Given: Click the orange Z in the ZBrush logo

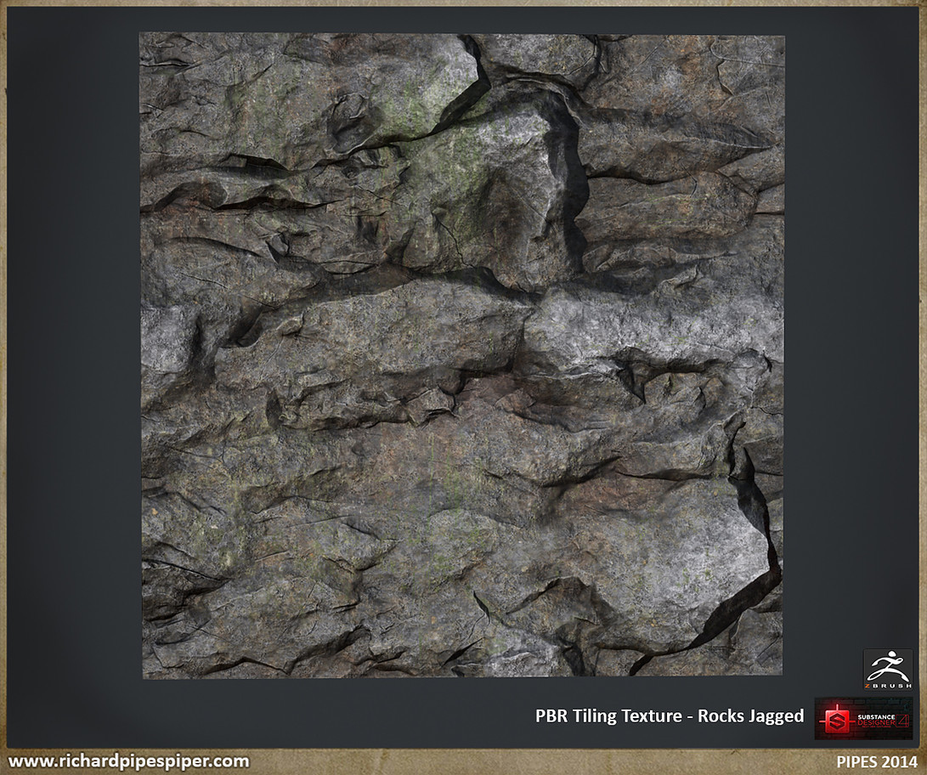Looking at the screenshot, I should point(867,685).
